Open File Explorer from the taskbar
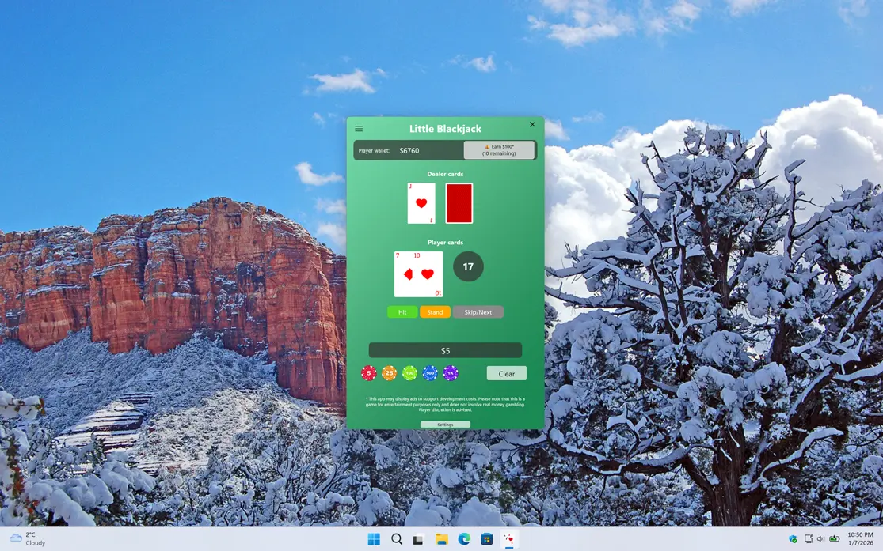Viewport: 883px width, 551px height. click(442, 539)
